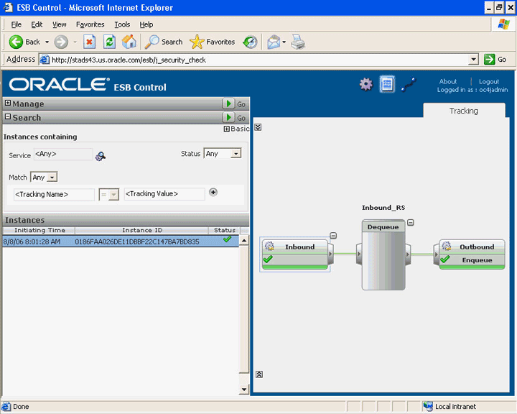The height and width of the screenshot is (414, 517).
Task: Open the Favorites star in the toolbar
Action: tap(212, 42)
